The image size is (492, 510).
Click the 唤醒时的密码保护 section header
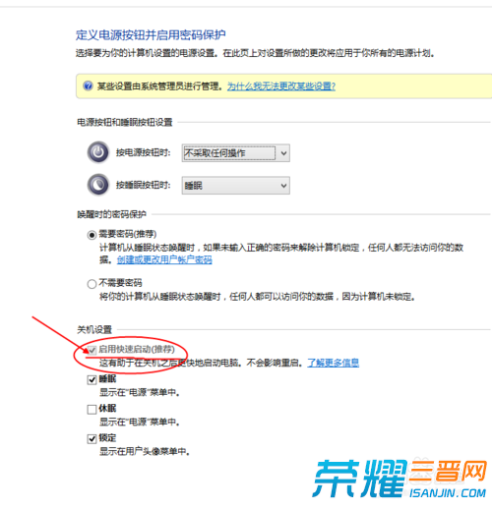coord(111,214)
